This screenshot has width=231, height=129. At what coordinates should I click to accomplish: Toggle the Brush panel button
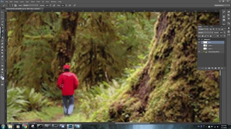pyautogui.click(x=16, y=5)
